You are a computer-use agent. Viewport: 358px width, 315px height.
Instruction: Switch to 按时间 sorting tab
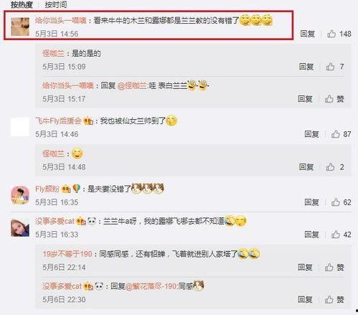click(x=56, y=5)
